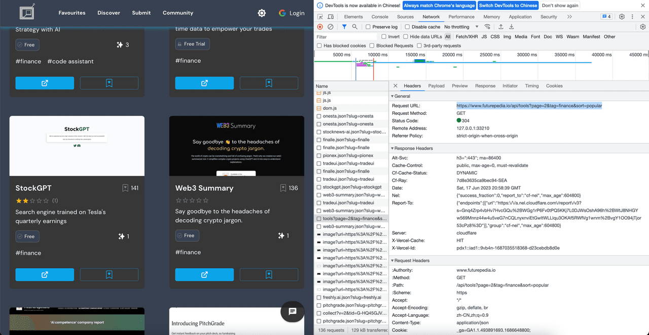Click Always match Chrome's language
Screen dimensions: 649x335
pos(439,6)
